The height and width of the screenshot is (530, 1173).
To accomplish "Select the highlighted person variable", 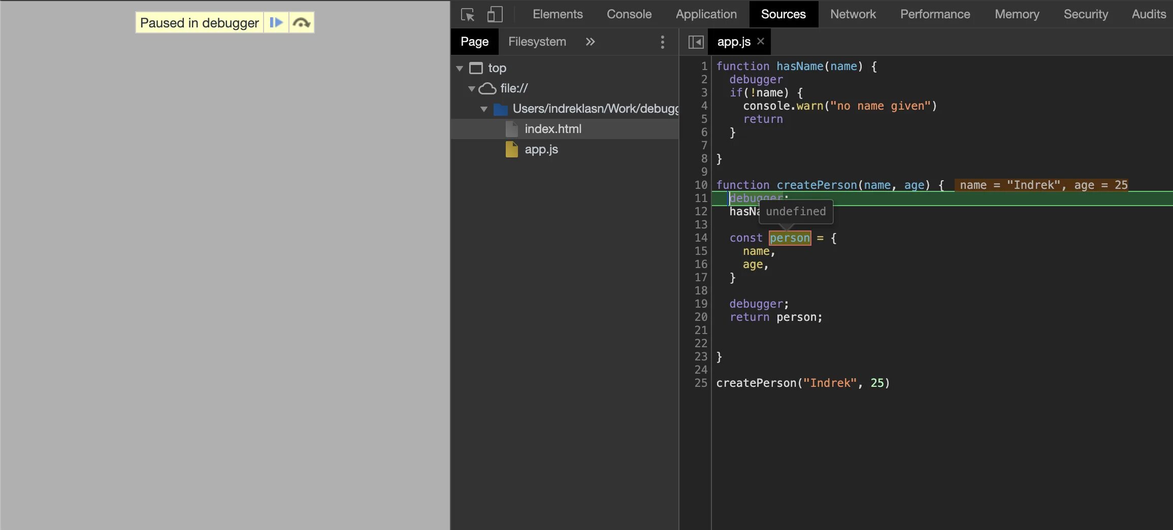I will pyautogui.click(x=790, y=238).
